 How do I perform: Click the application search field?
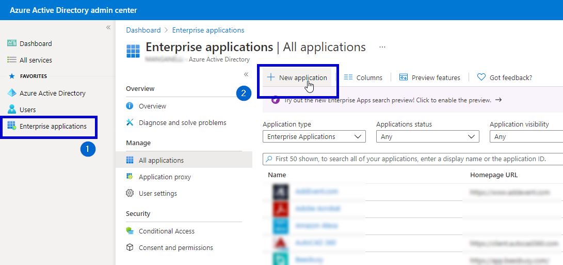coord(413,159)
